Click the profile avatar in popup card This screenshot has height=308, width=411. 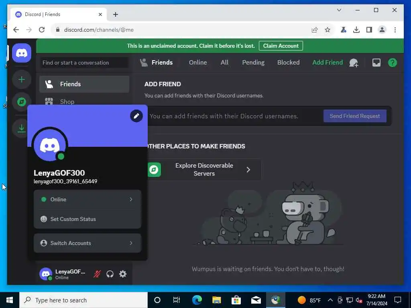[x=50, y=146]
